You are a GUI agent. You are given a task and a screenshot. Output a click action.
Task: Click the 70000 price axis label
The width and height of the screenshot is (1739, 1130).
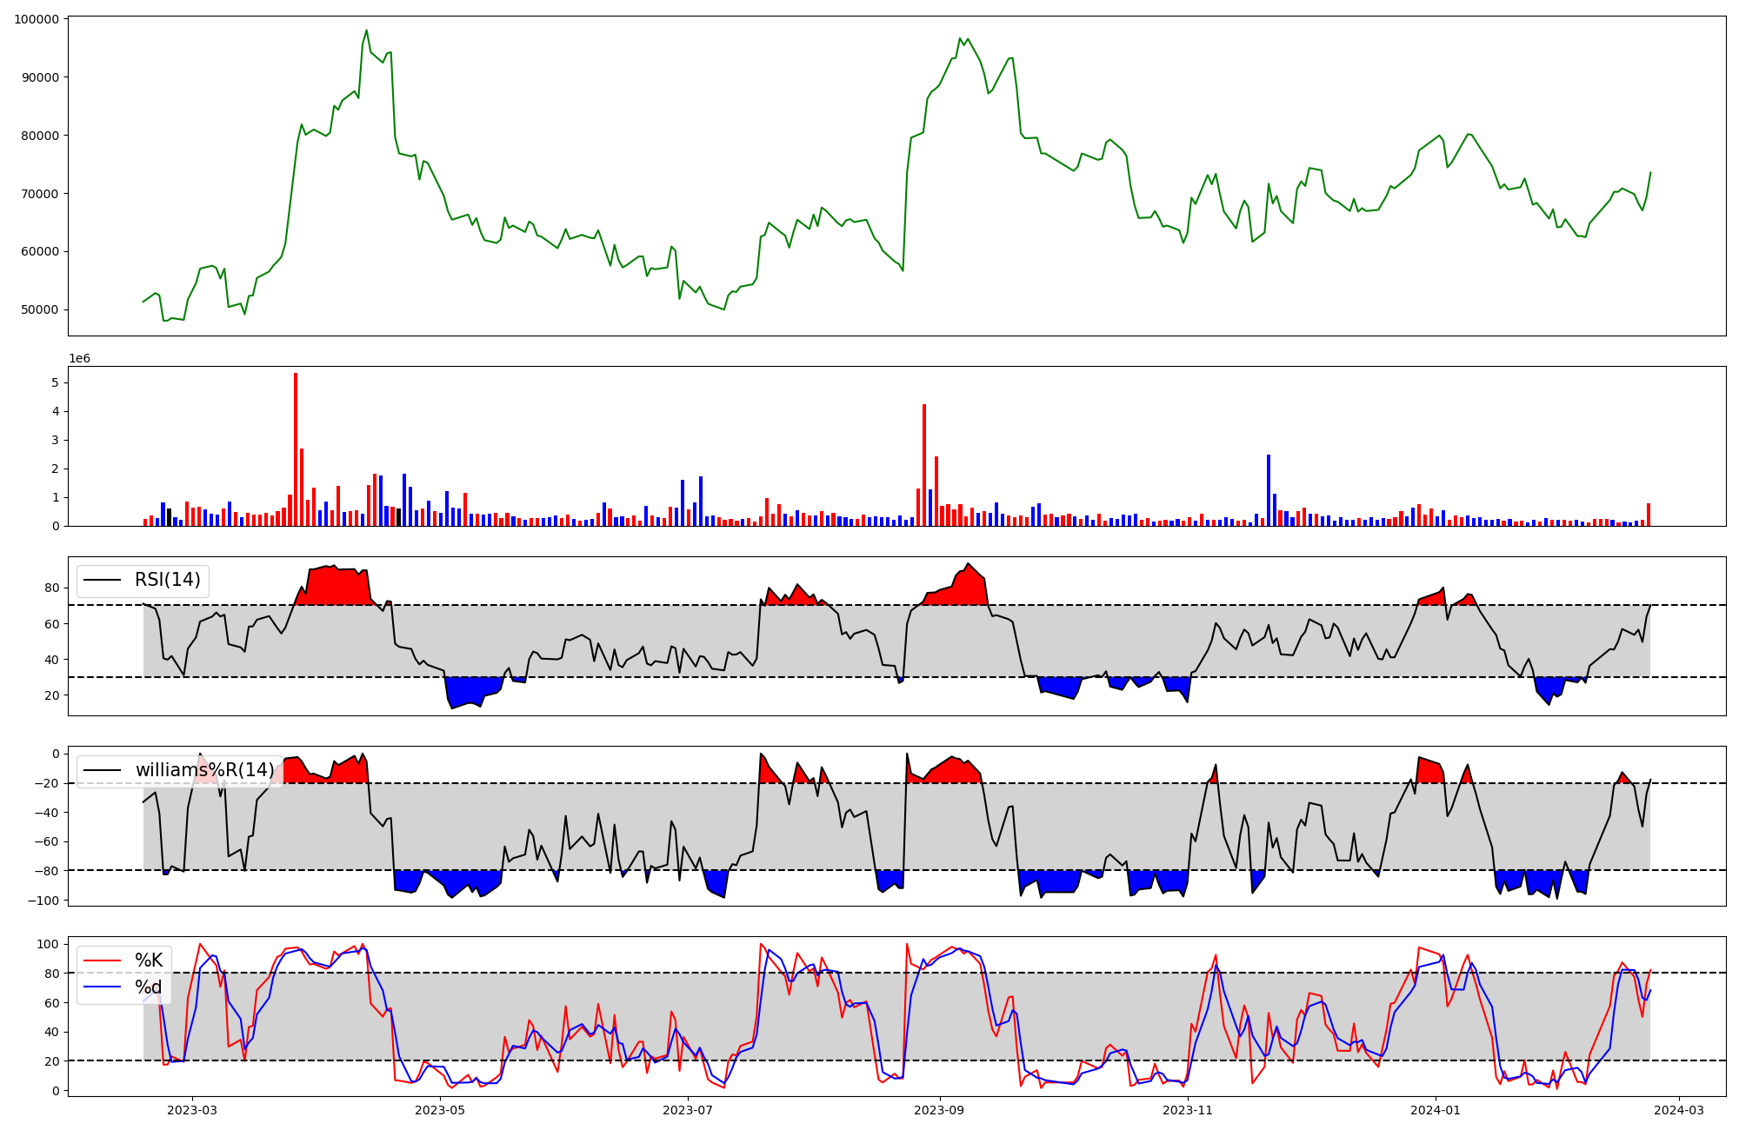tap(40, 194)
